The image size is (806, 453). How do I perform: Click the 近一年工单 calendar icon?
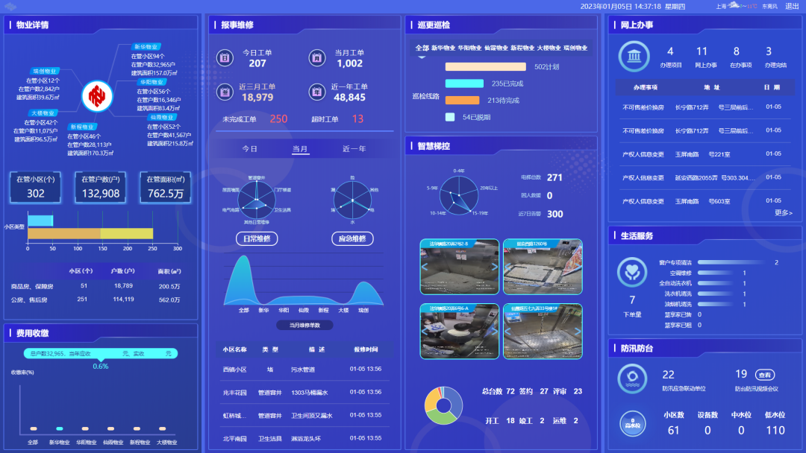pyautogui.click(x=316, y=92)
